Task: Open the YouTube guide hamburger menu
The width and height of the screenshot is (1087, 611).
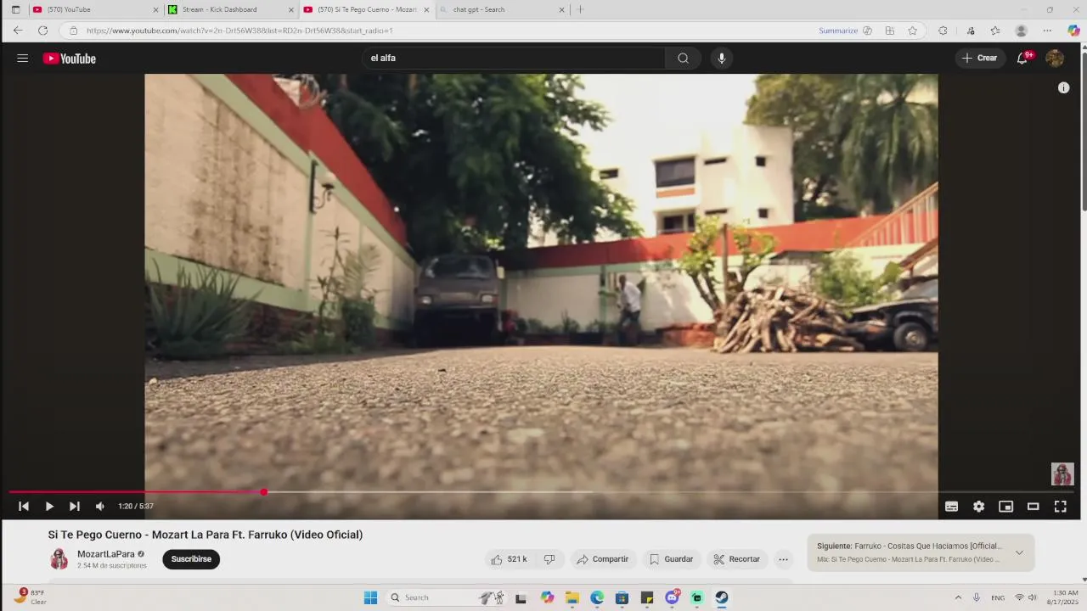Action: pos(23,59)
